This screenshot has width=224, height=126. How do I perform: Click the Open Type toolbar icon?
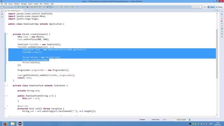pos(40,7)
